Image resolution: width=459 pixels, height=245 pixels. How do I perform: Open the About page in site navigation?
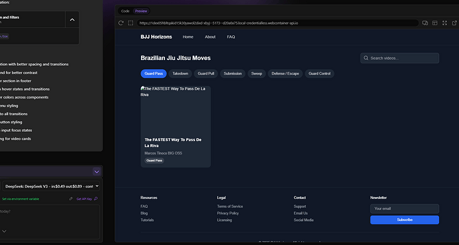210,37
